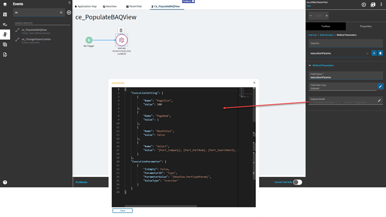
Task: Click Save in the JSON editor
Action: (x=123, y=211)
